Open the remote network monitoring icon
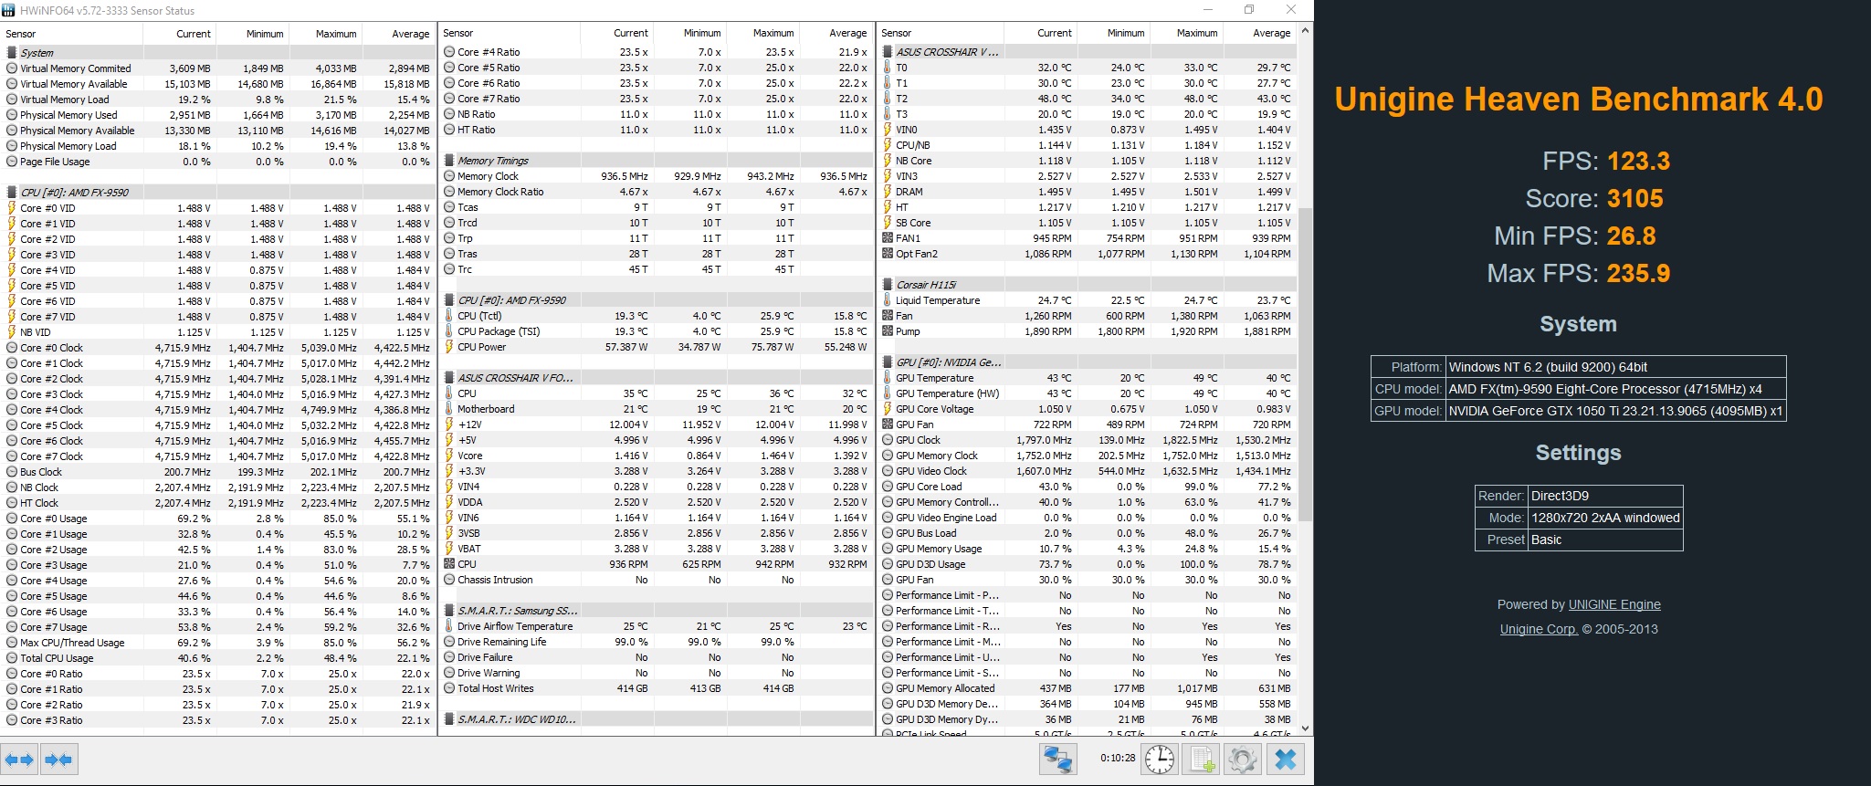Screen dimensions: 1871x786 tap(1057, 759)
